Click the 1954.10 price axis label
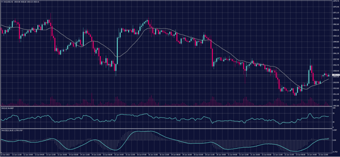Screen dimensions: 340x157 [x=335, y=36]
